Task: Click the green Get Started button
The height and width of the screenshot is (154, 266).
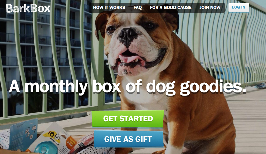Action: (128, 119)
